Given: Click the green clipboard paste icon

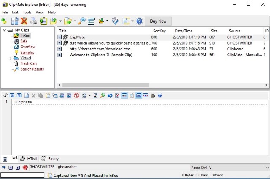Looking at the screenshot, I should click(x=43, y=21).
